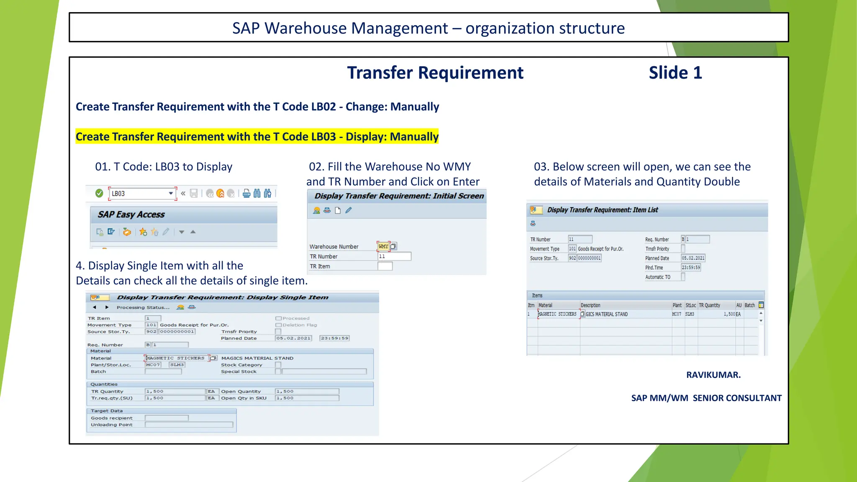Click the table settings column icon in Items
This screenshot has width=857, height=482.
(761, 305)
